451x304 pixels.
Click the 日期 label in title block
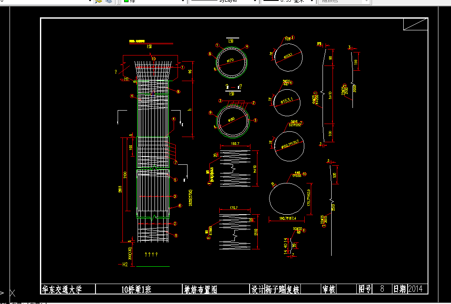(x=399, y=289)
